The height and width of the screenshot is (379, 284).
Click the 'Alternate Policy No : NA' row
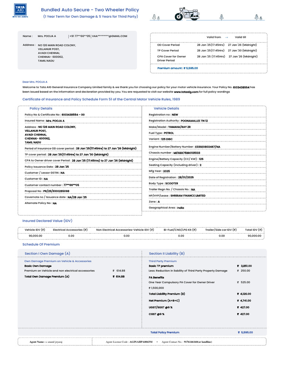[x=41, y=203]
